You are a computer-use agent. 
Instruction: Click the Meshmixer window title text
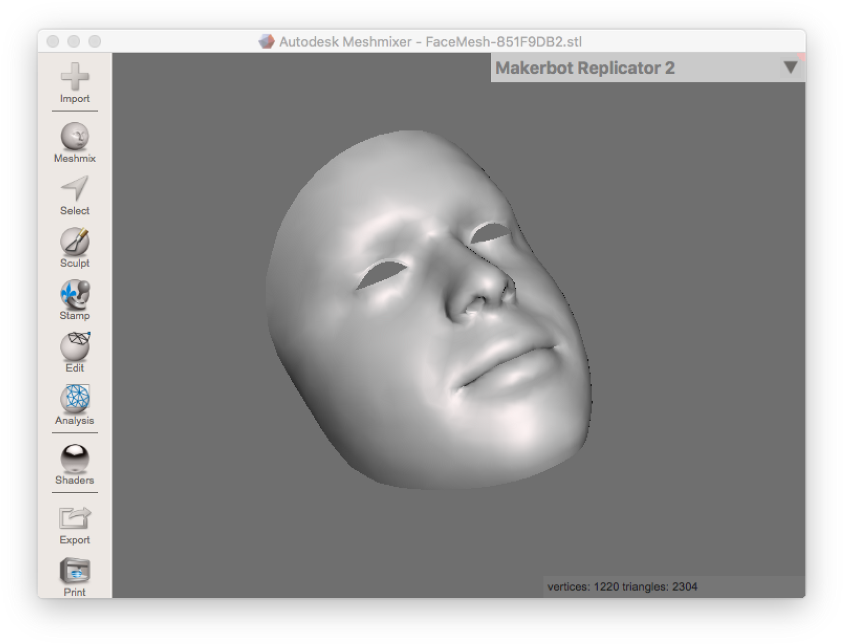pos(430,42)
